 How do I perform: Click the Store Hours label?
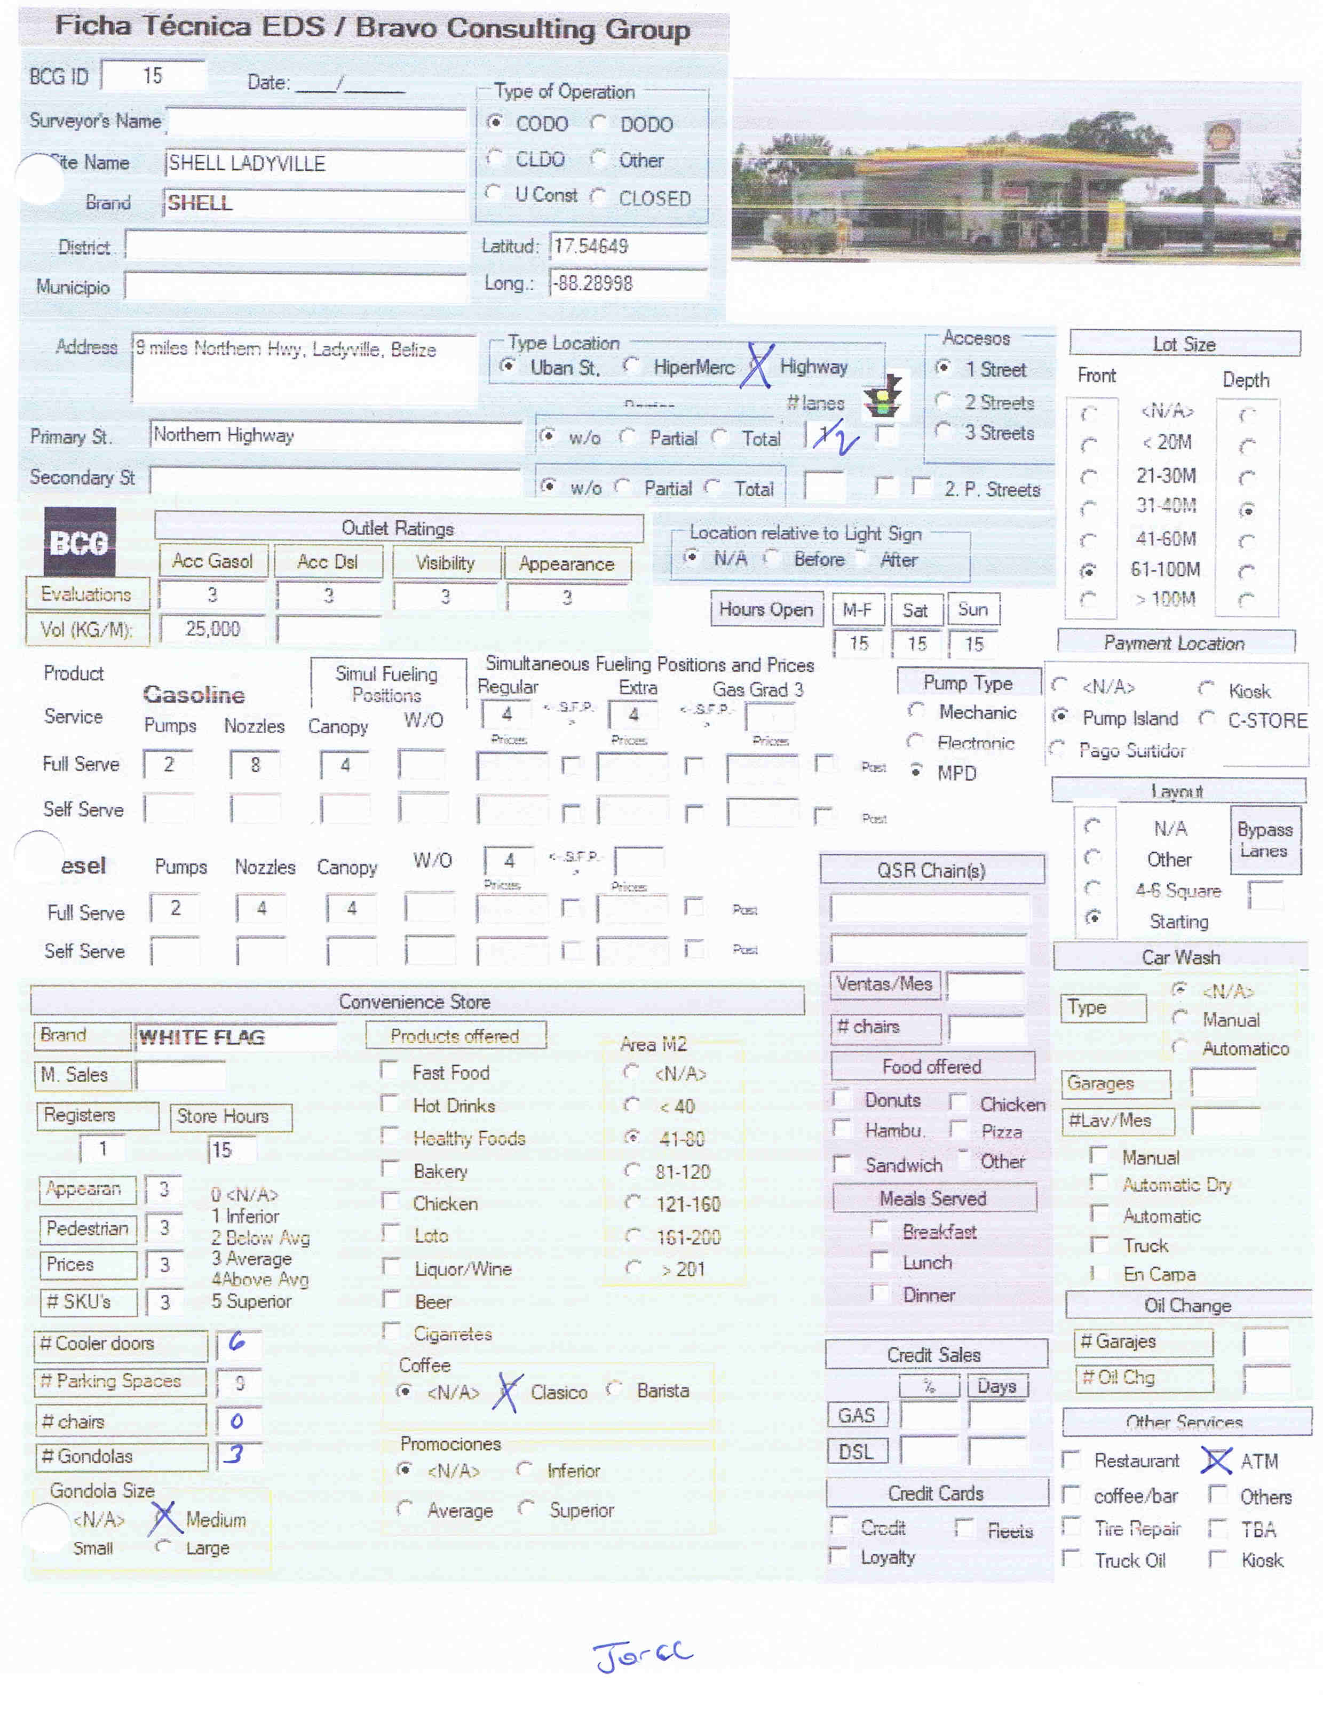[x=230, y=1117]
